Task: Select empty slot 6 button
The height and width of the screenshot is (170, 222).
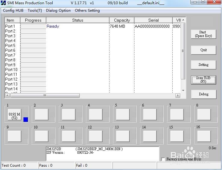Action: (x=150, y=115)
